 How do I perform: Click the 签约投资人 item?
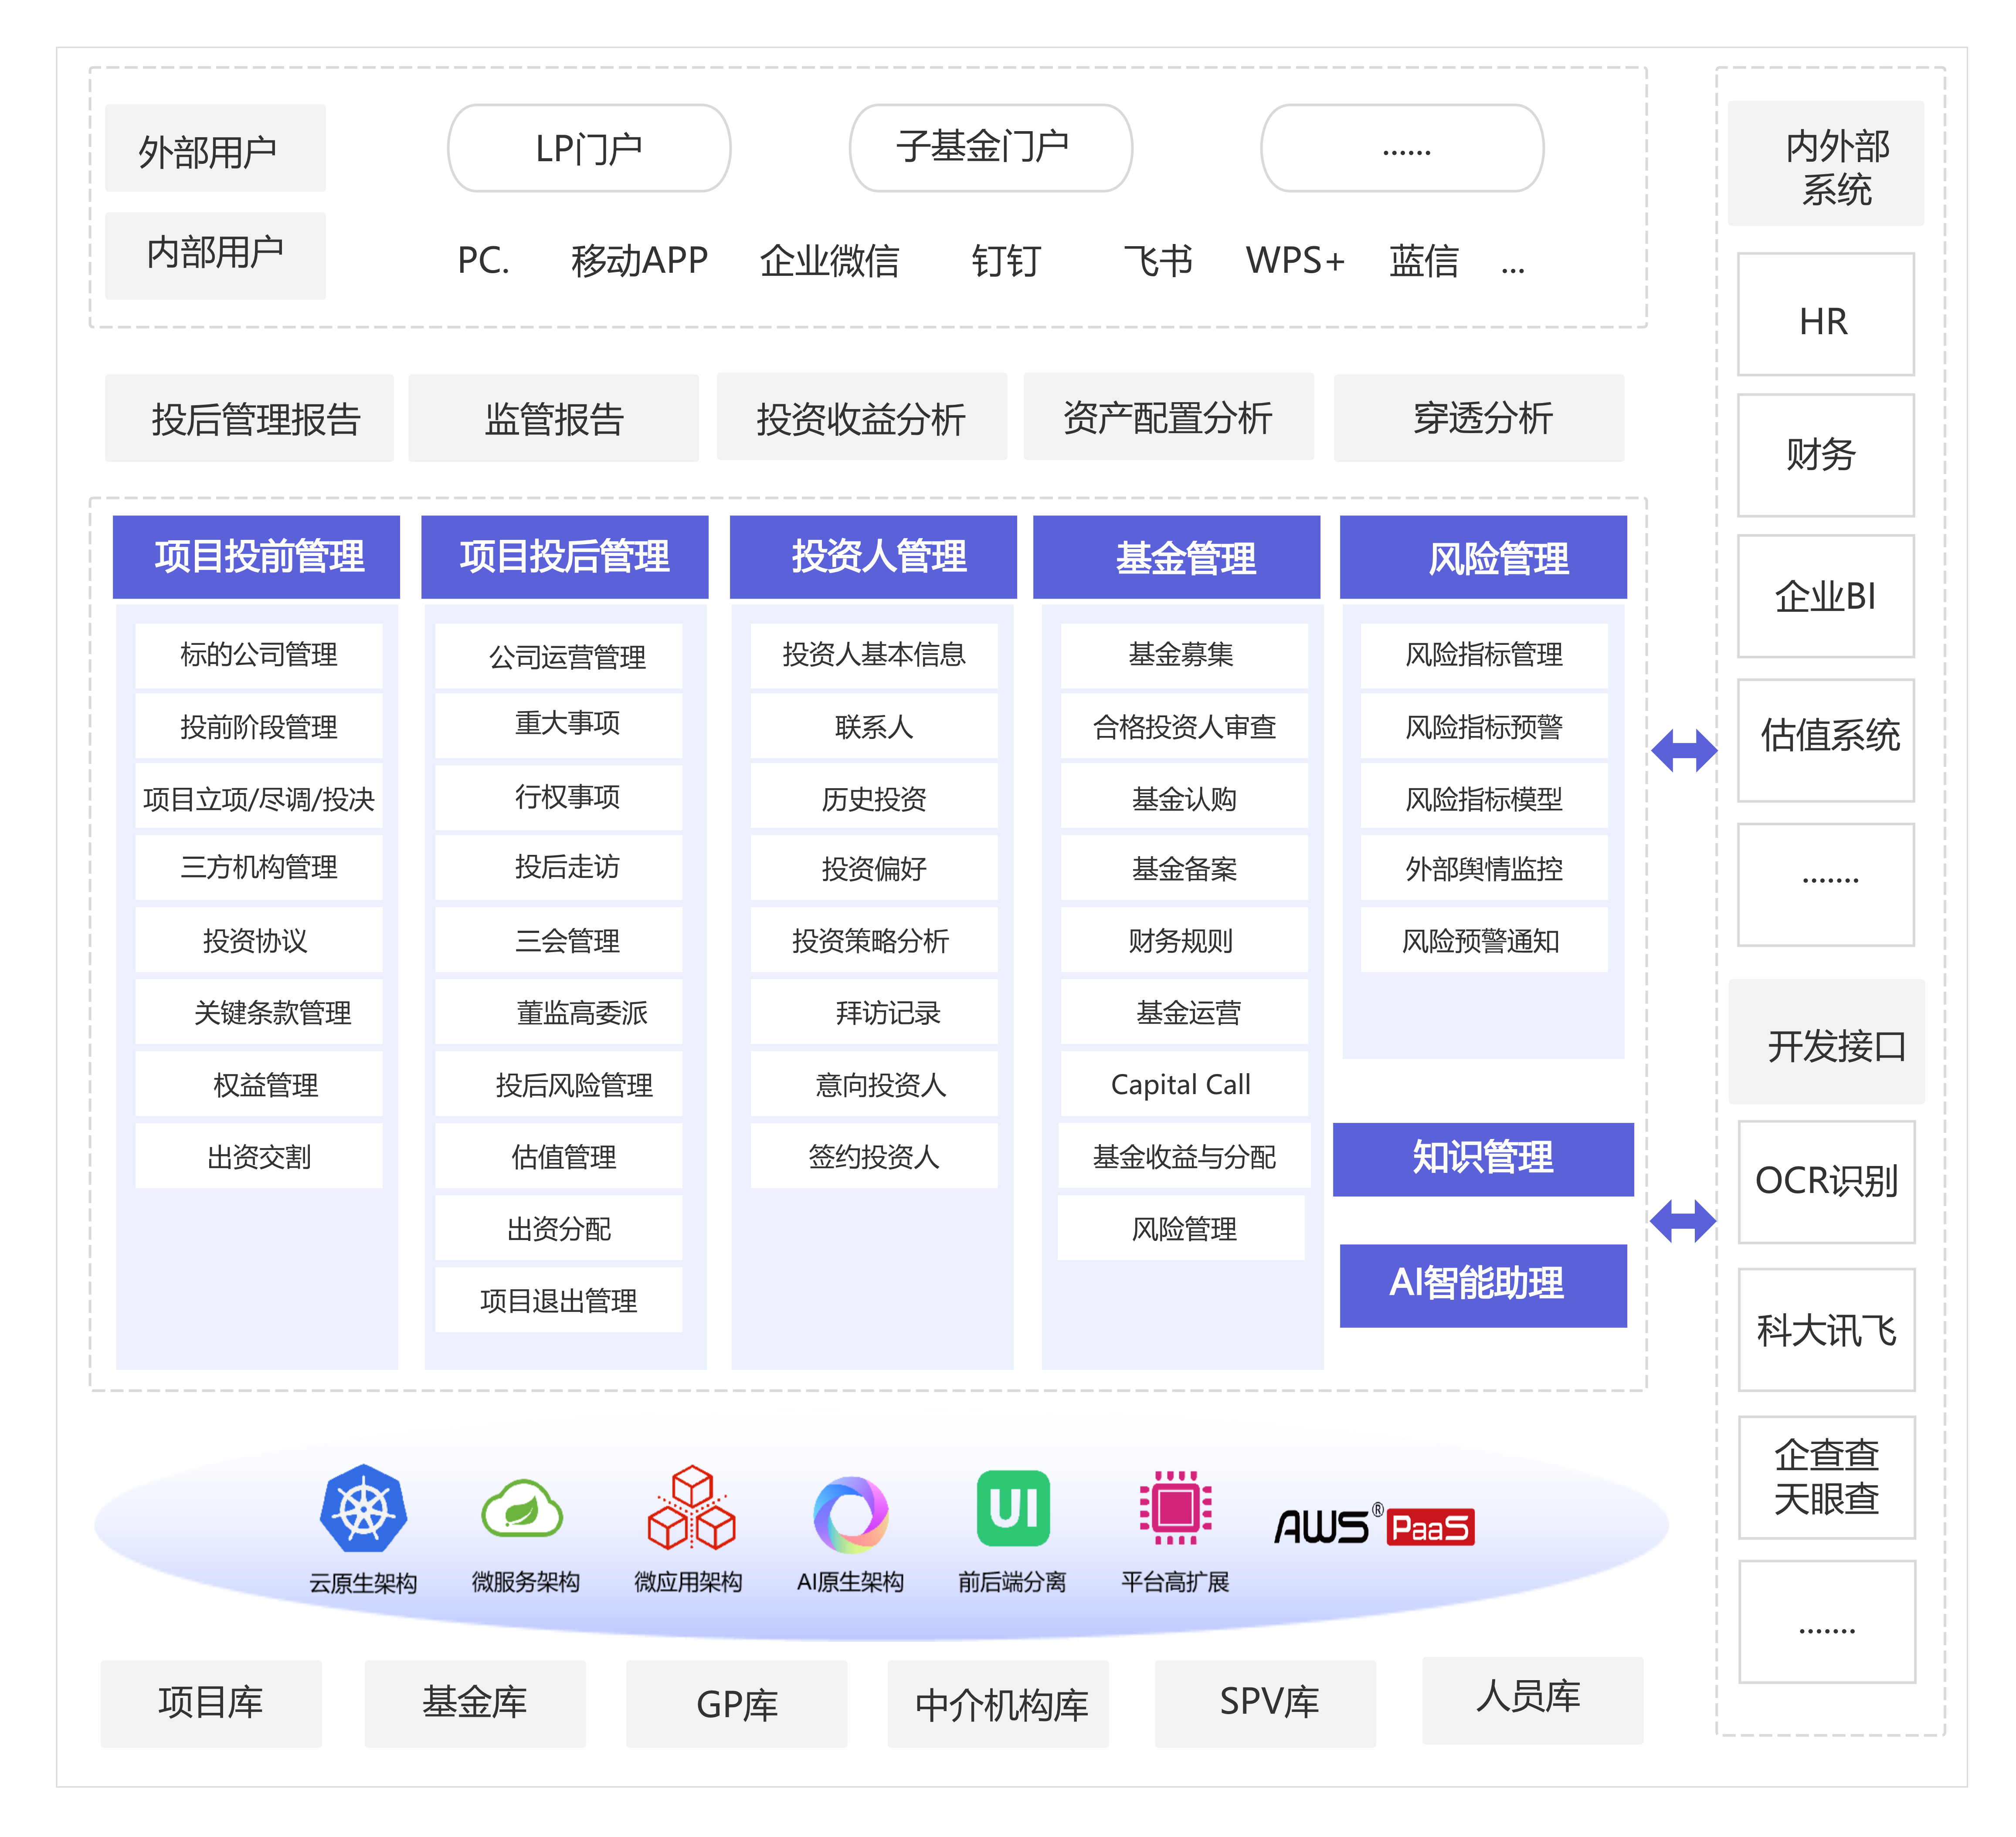coord(874,1157)
